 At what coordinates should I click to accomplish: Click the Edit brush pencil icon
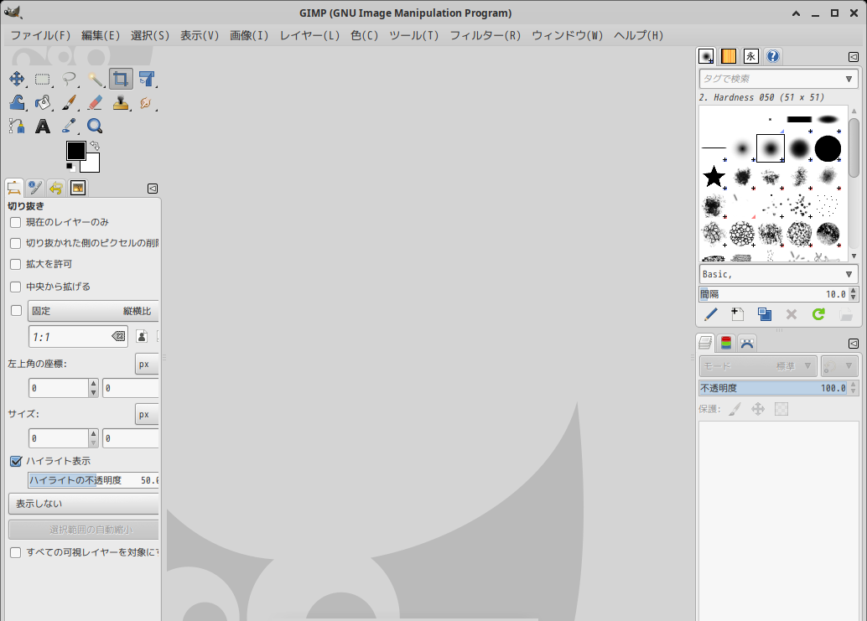click(711, 314)
